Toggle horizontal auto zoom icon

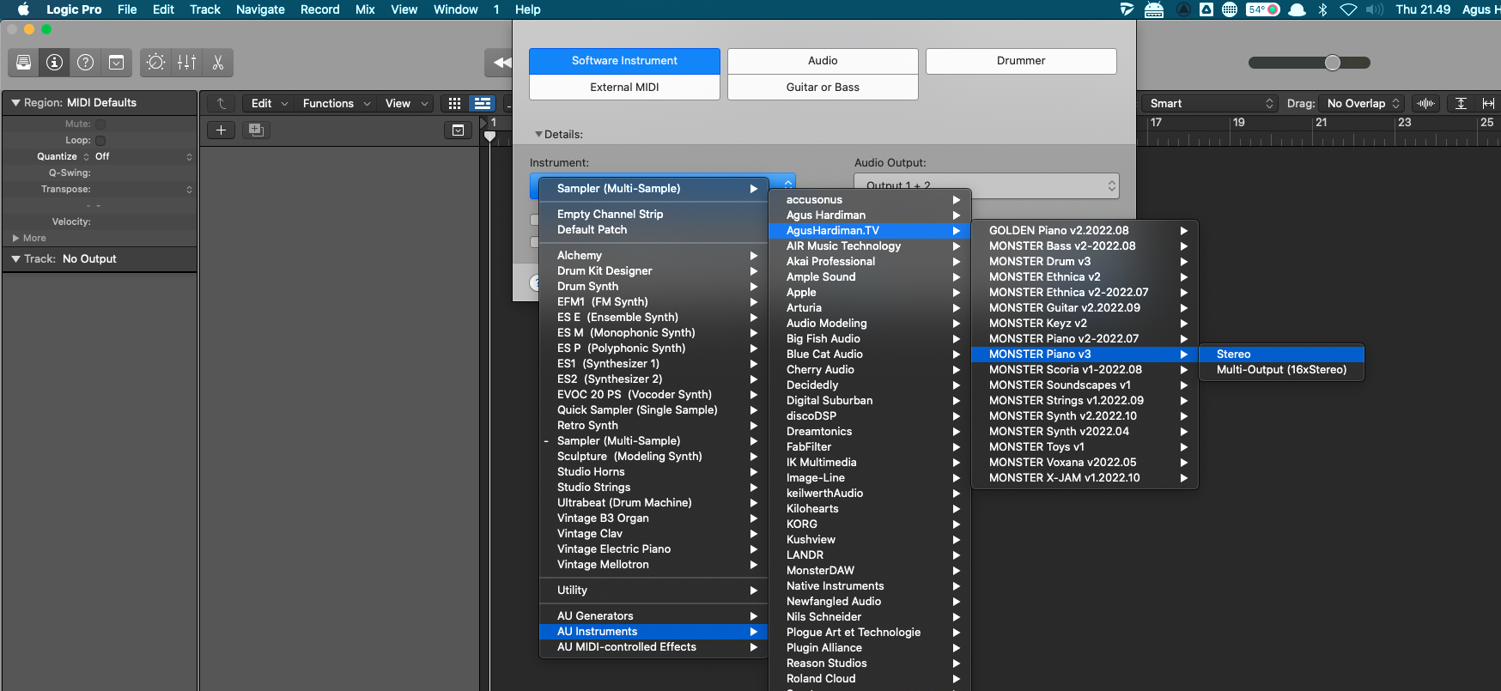[1488, 103]
